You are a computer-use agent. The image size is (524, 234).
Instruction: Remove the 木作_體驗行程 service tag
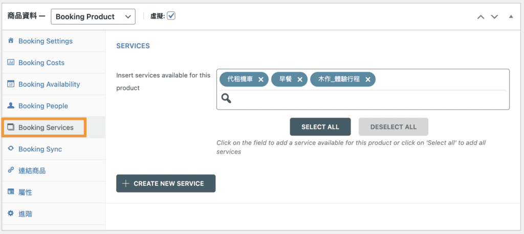[368, 79]
